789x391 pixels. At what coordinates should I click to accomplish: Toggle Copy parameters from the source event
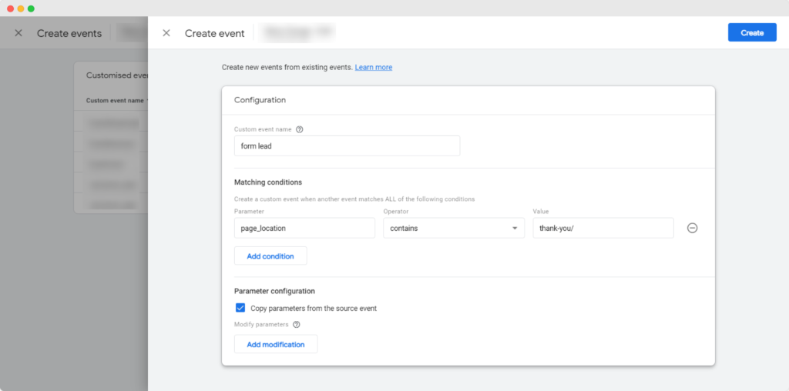point(240,308)
